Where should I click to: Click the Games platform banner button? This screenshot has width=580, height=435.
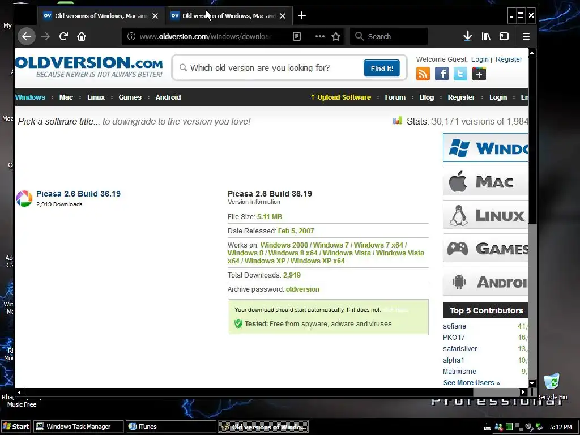(485, 248)
